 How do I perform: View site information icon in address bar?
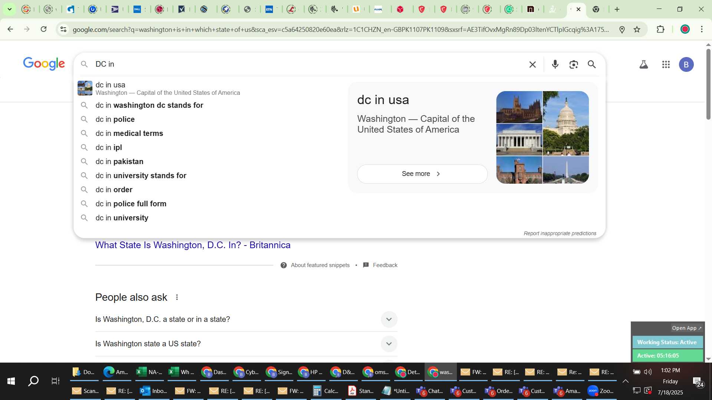pyautogui.click(x=63, y=29)
